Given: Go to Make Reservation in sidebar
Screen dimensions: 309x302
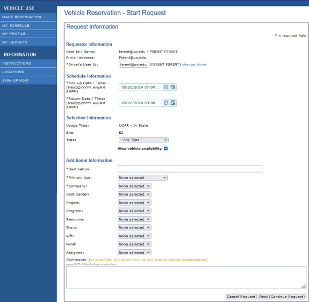Looking at the screenshot, I should click(x=28, y=17).
